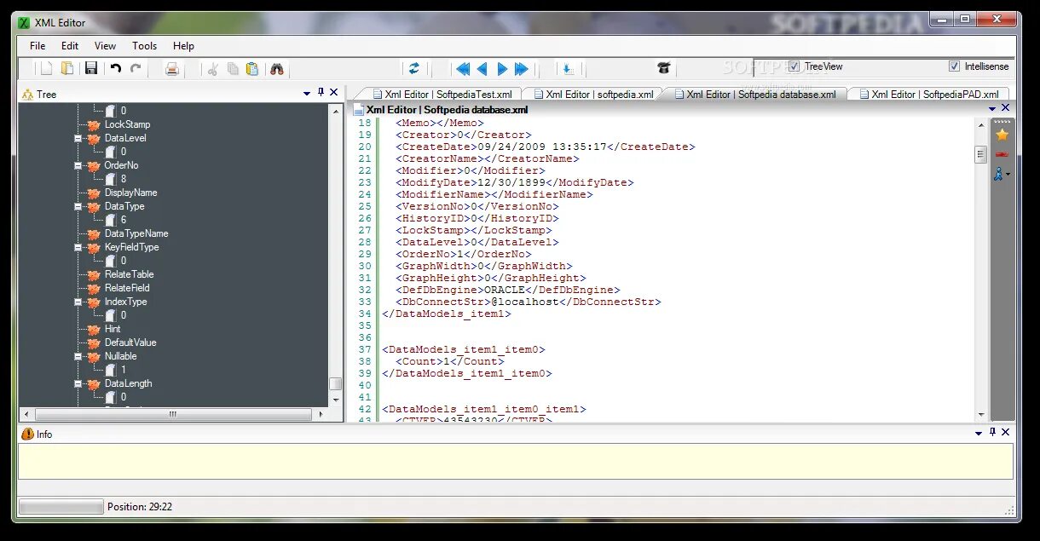Click the blue figure icon in right sidebar
This screenshot has width=1040, height=541.
click(x=999, y=174)
